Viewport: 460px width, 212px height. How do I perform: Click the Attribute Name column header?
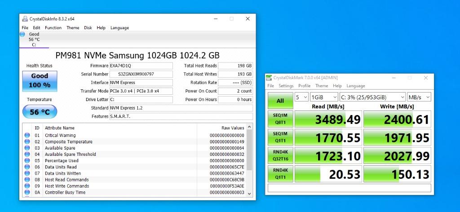pyautogui.click(x=120, y=128)
